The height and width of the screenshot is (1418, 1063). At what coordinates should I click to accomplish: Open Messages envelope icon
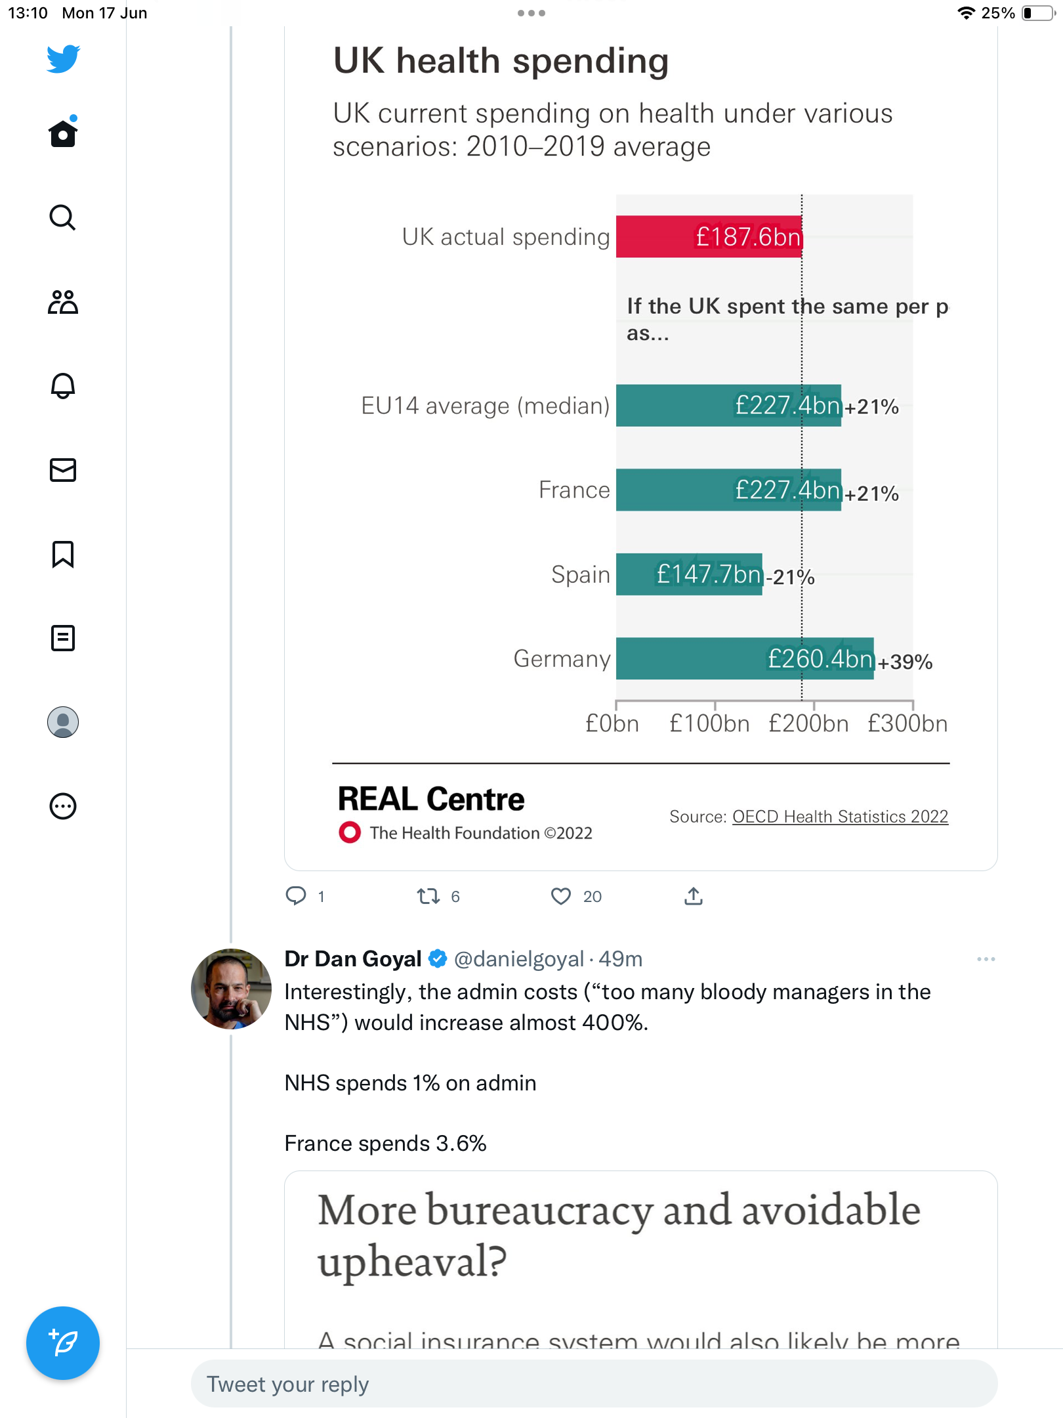coord(63,470)
